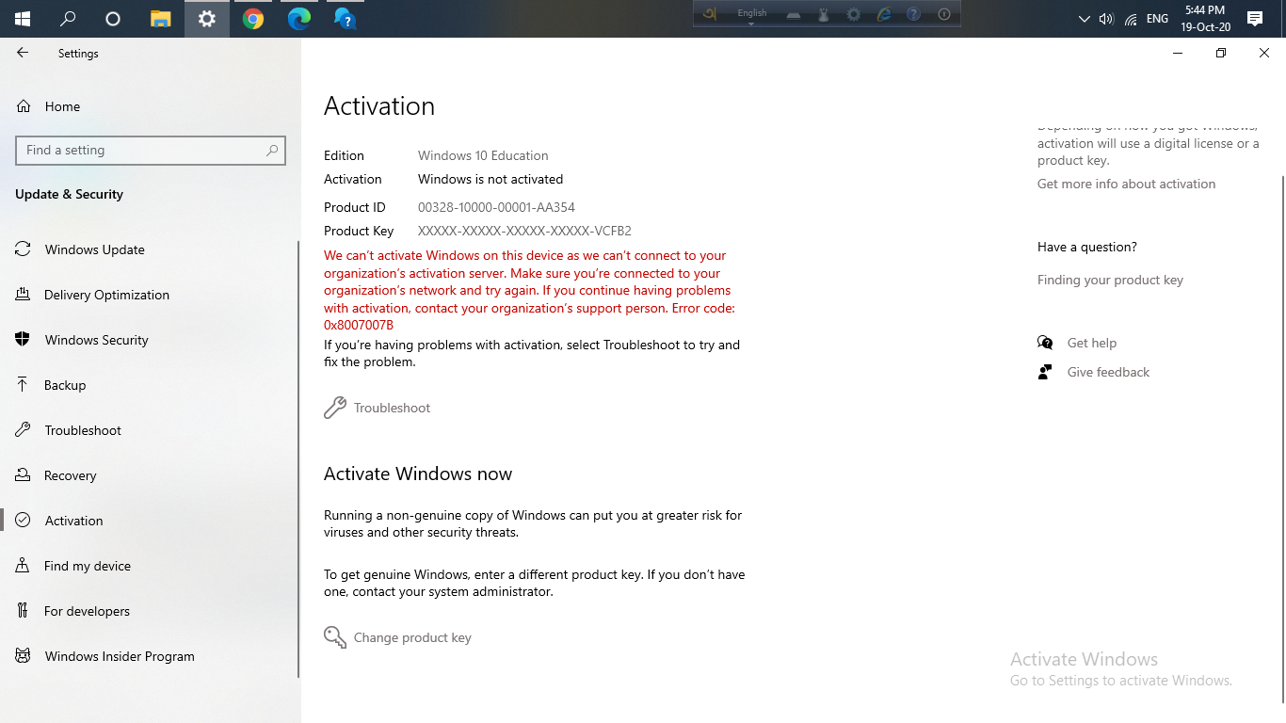Image resolution: width=1286 pixels, height=723 pixels.
Task: Click the wrench icon beside Troubleshoot
Action: [x=335, y=408]
